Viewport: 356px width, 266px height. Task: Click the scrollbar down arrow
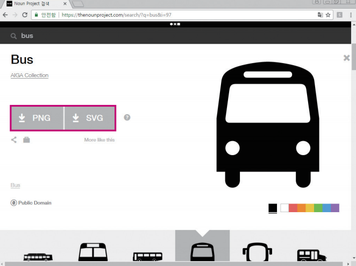pos(353,258)
